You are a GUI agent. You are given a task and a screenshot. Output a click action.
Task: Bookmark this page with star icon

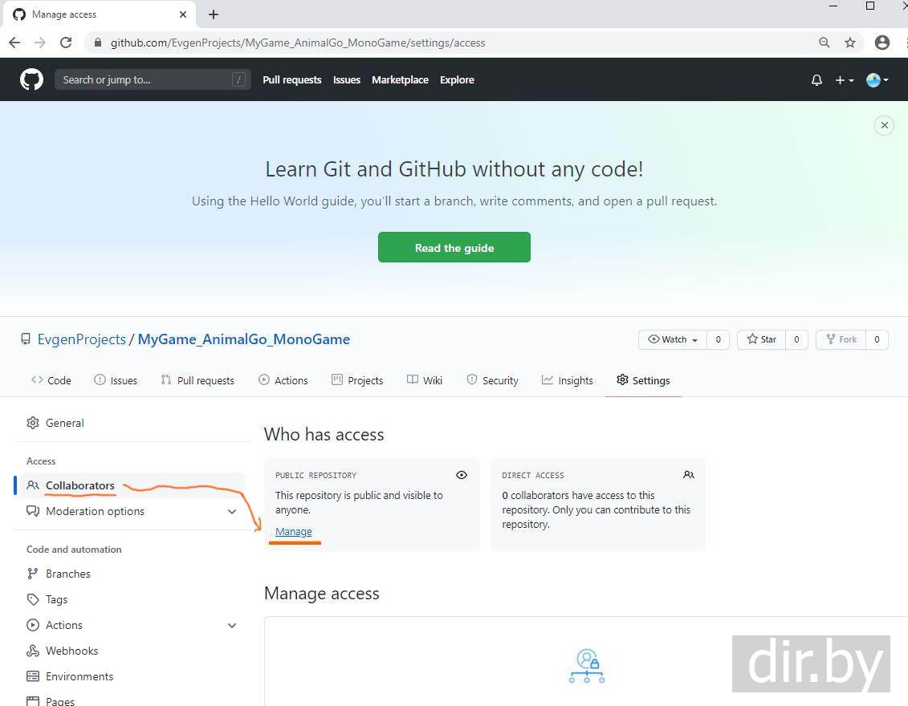tap(850, 43)
